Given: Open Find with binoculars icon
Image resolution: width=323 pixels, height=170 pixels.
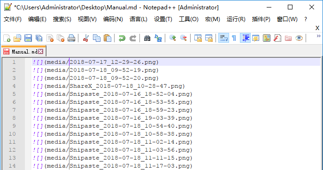Looking at the screenshot, I should (147, 39).
